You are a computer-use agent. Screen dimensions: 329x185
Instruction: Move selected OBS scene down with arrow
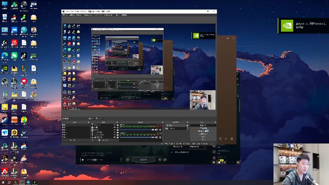pyautogui.click(x=74, y=140)
